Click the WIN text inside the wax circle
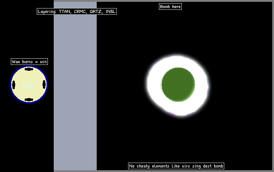274x172 pixels. tap(28, 86)
